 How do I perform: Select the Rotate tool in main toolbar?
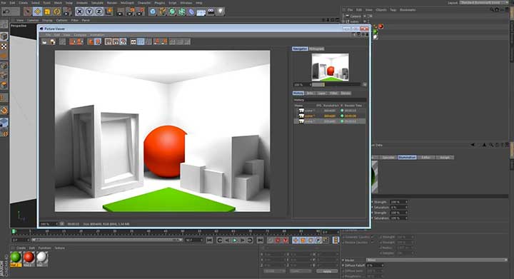pos(57,12)
